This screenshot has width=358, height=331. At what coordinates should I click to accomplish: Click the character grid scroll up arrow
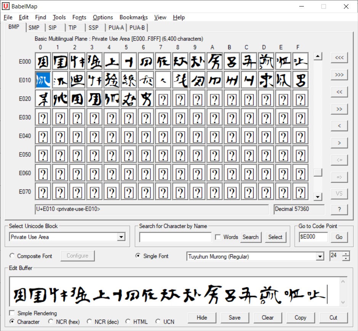[x=318, y=56]
